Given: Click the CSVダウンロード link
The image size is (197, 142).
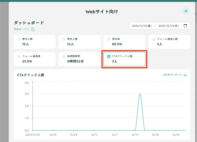Looking at the screenshot, I should [x=172, y=75].
